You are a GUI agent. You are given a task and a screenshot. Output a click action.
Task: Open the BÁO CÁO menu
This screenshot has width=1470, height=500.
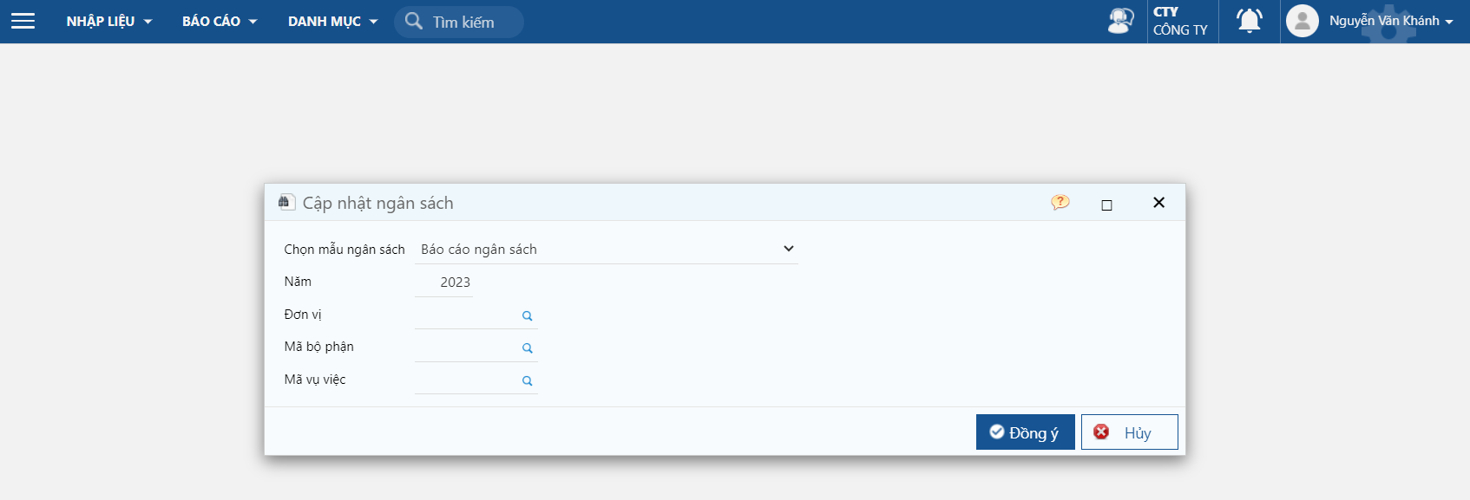click(219, 22)
